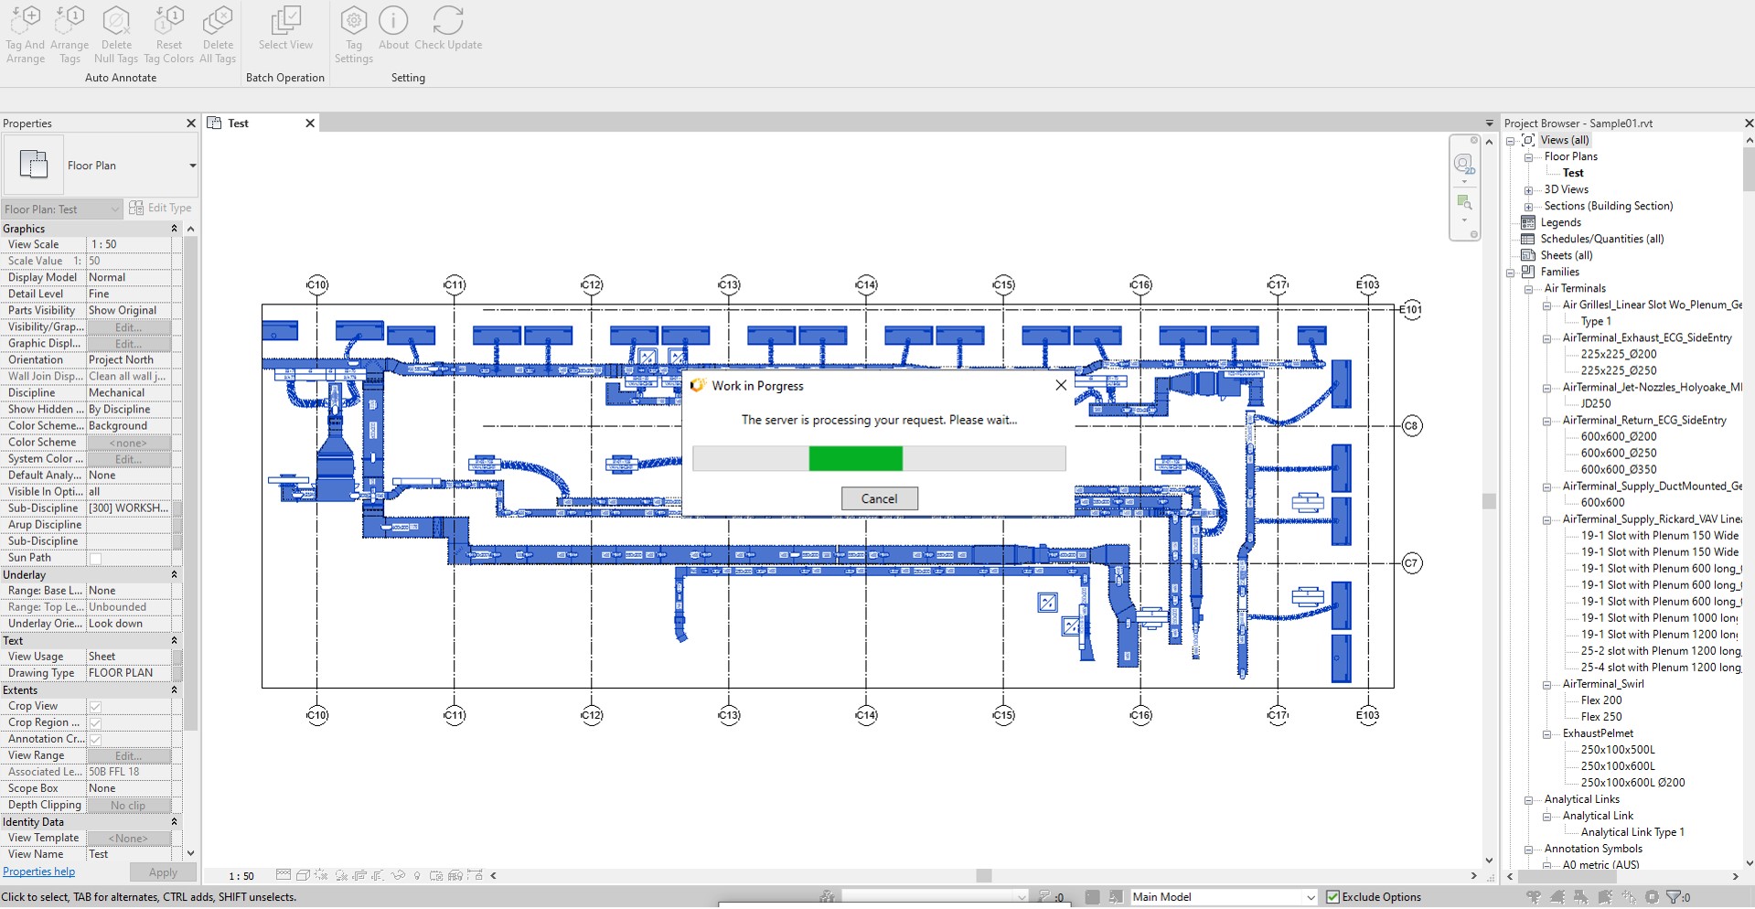Viewport: 1755px width, 909px height.
Task: Select 3D Views in Project Browser
Action: [1566, 189]
